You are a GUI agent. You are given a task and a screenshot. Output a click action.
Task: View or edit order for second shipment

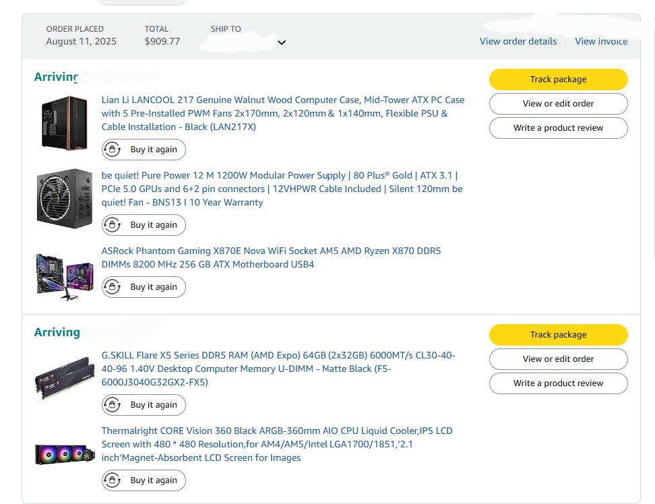[x=559, y=359]
